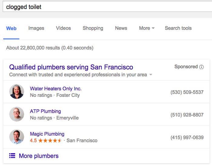
Task: Open the Shopping results tab
Action: [93, 28]
